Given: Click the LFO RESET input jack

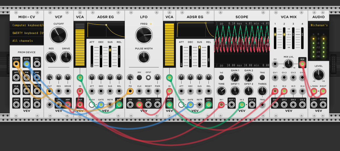Looking at the screenshot, I should point(148,91).
